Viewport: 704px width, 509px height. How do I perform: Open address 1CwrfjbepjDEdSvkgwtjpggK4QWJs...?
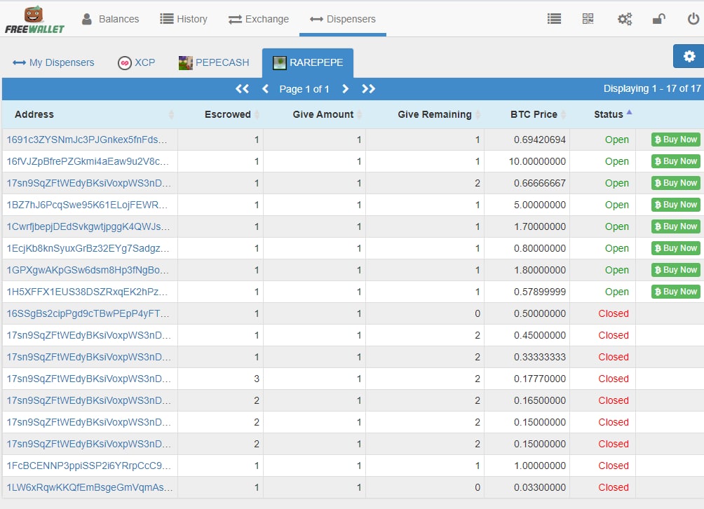point(88,226)
